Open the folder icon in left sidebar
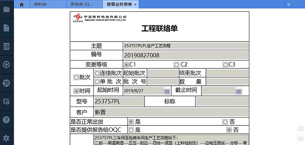305x145 pixels. pyautogui.click(x=6, y=9)
